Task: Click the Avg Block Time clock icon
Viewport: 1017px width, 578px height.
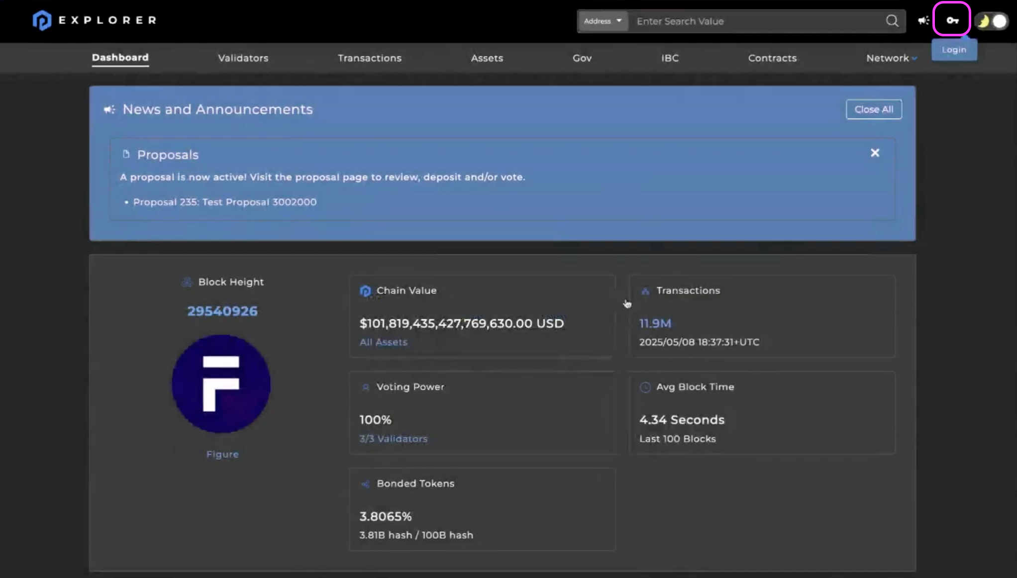Action: [645, 387]
